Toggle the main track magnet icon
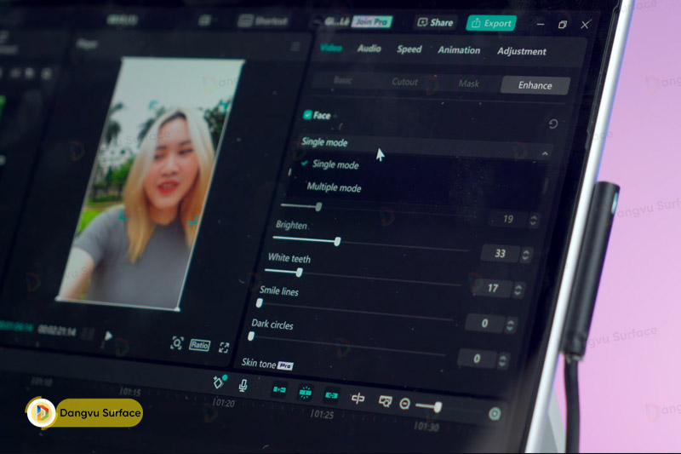681x454 pixels. (x=279, y=390)
